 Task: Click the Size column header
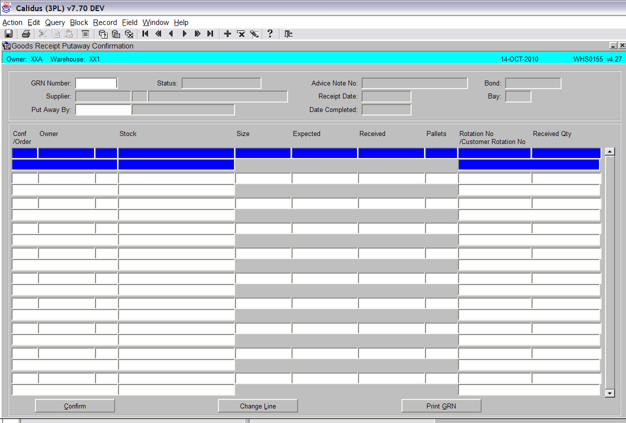click(x=243, y=133)
